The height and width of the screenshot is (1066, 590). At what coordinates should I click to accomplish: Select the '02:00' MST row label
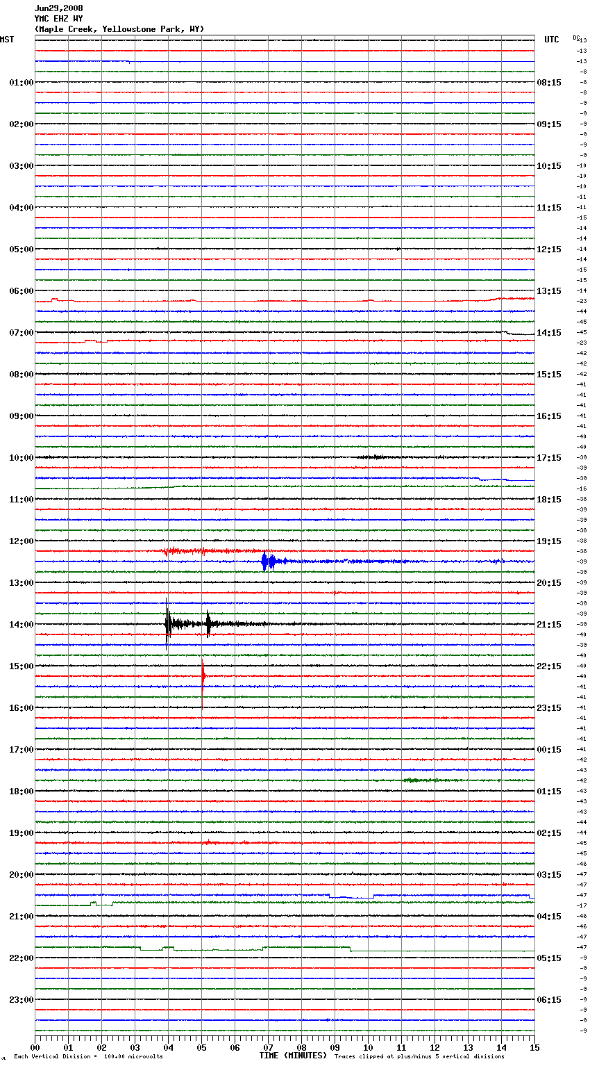coord(22,124)
